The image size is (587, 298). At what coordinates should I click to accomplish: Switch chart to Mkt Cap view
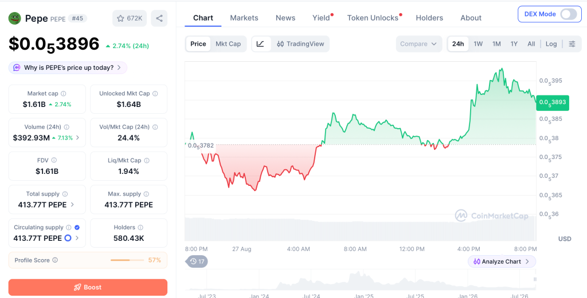point(228,43)
